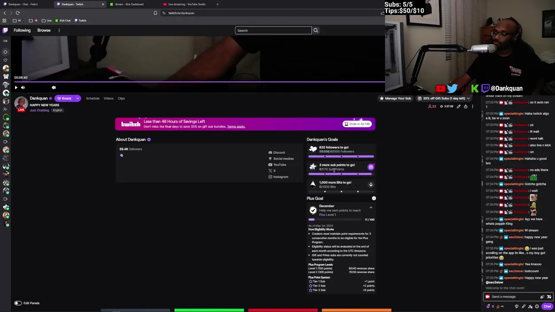Open a new browser tab

click(217, 4)
